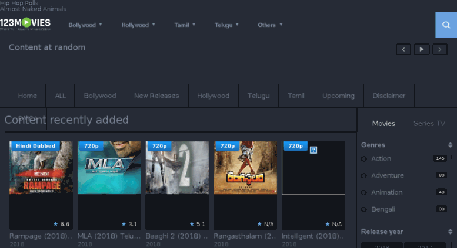Open the Rampage (2018) title link
Screen dimensions: 457x248
pyautogui.click(x=41, y=236)
